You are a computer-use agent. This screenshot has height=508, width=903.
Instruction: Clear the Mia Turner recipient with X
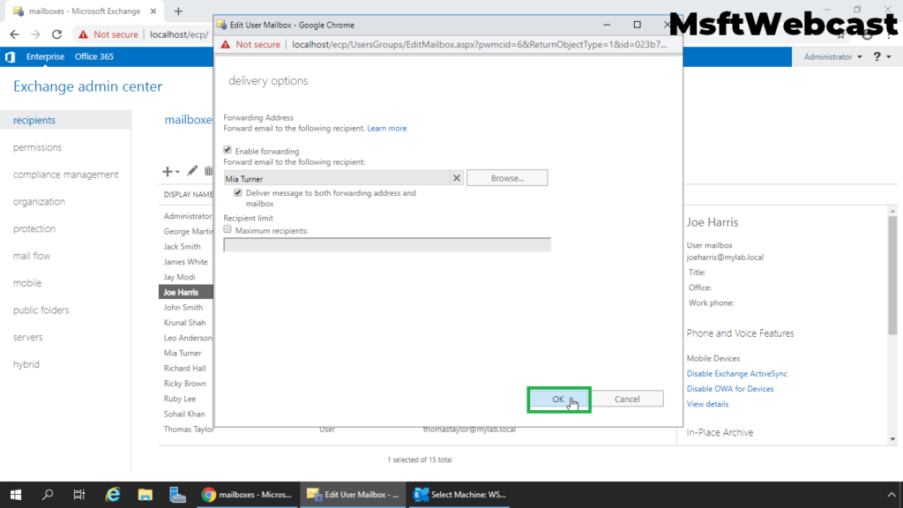click(x=457, y=178)
